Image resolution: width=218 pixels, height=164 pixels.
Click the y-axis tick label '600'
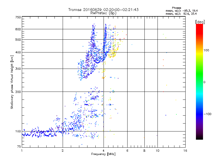(18, 29)
